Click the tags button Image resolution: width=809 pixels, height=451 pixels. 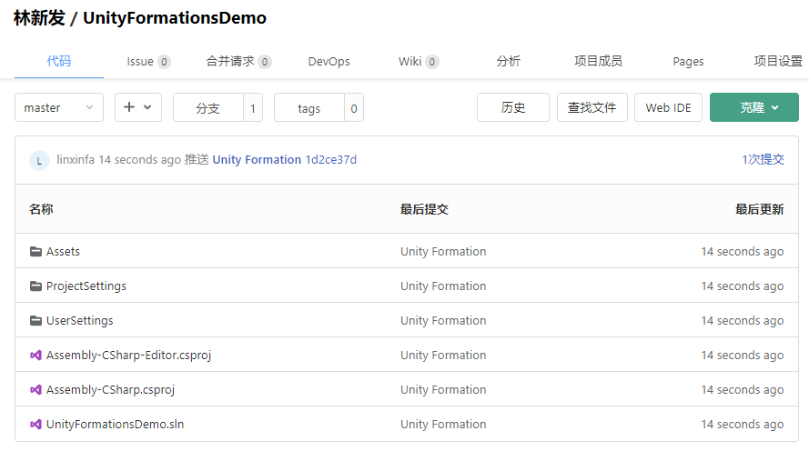tap(309, 107)
